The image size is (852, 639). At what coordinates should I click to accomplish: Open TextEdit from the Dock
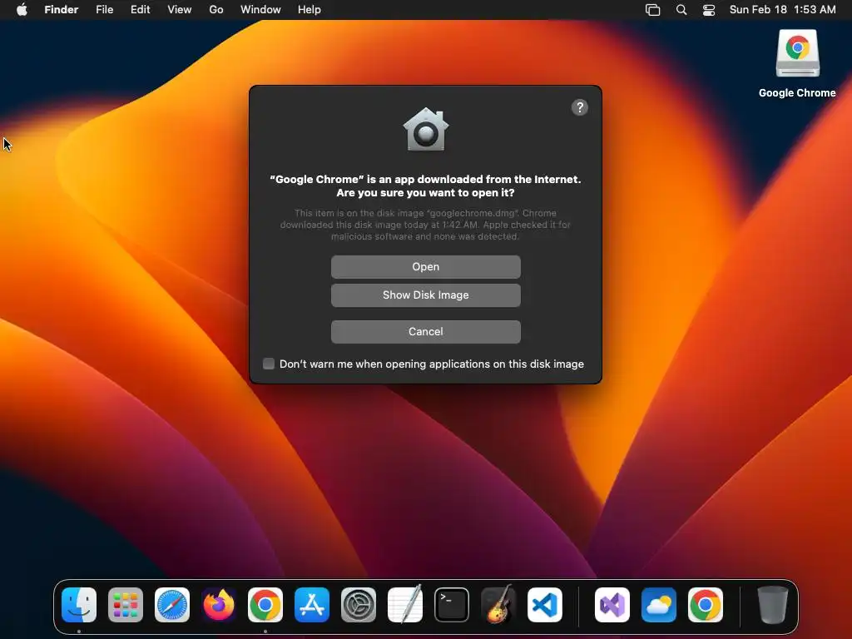pyautogui.click(x=405, y=605)
